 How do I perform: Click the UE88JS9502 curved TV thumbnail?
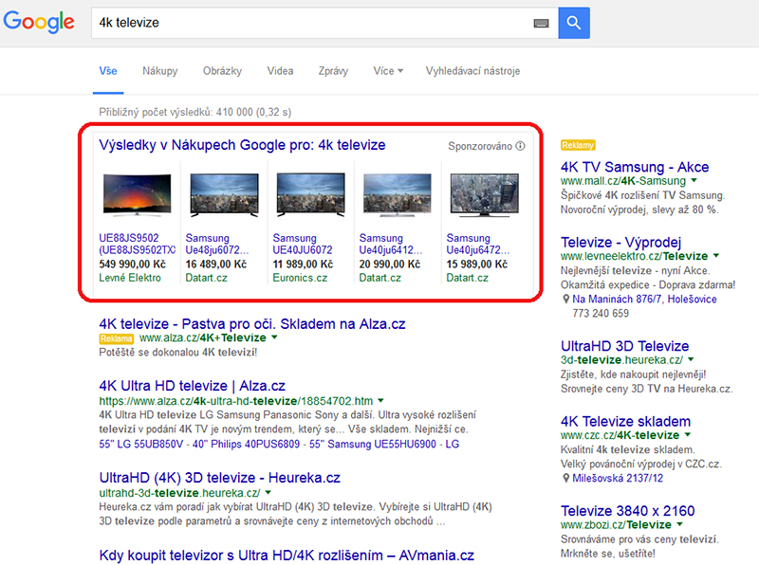(x=137, y=194)
